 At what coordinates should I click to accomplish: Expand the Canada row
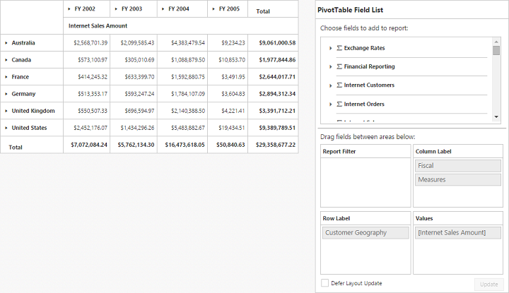(x=6, y=60)
